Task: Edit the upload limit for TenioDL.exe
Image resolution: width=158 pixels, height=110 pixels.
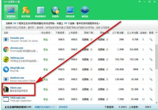Action: pyautogui.click(x=107, y=39)
